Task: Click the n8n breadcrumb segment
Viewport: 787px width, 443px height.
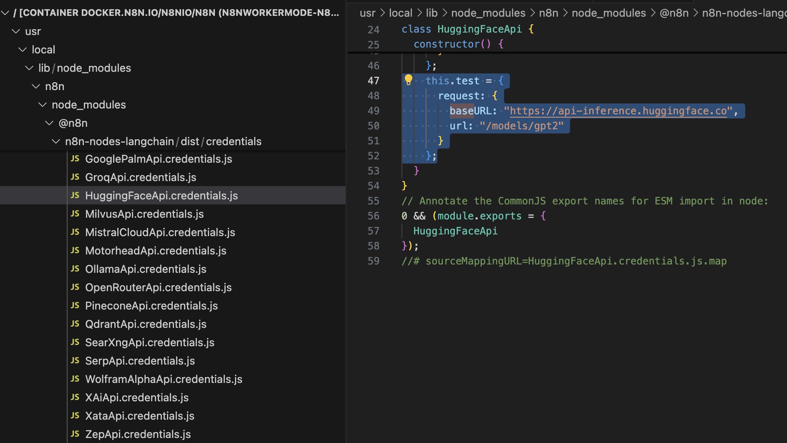Action: 548,13
